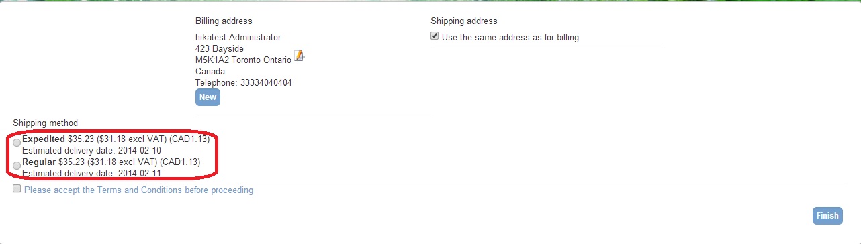
Task: Click the Shipping address heading
Action: tap(464, 21)
